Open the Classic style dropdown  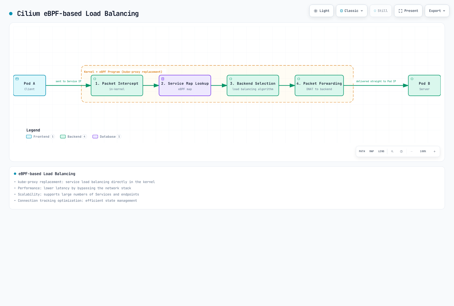click(x=352, y=11)
